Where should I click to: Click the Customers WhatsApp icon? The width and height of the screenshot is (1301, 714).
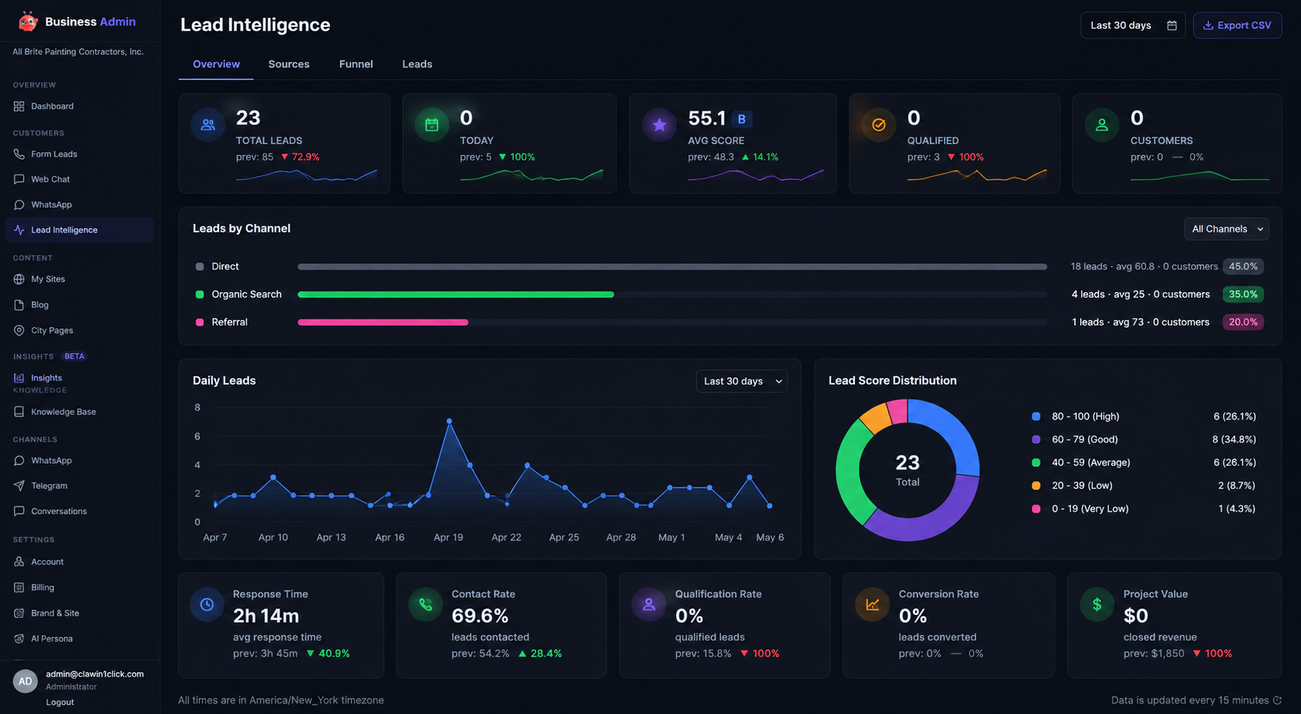[x=19, y=204]
